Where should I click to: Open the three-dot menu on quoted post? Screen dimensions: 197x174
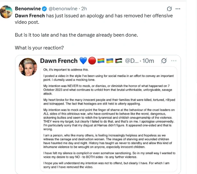pyautogui.click(x=174, y=61)
